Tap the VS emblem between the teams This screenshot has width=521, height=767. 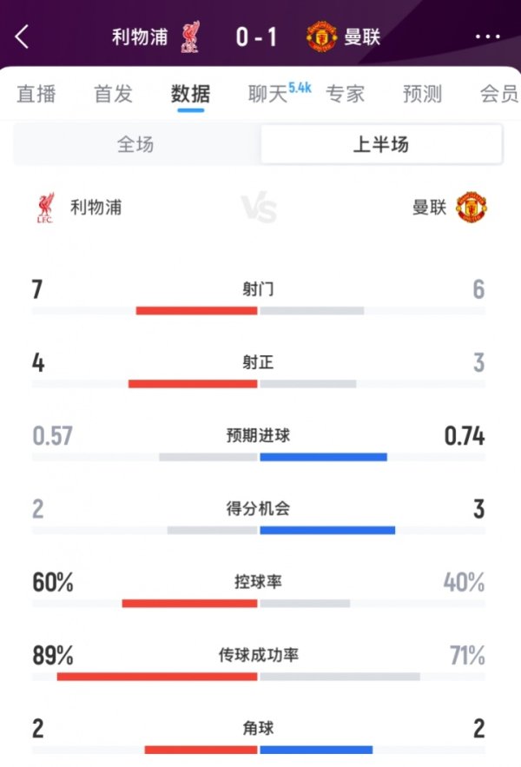pos(260,207)
